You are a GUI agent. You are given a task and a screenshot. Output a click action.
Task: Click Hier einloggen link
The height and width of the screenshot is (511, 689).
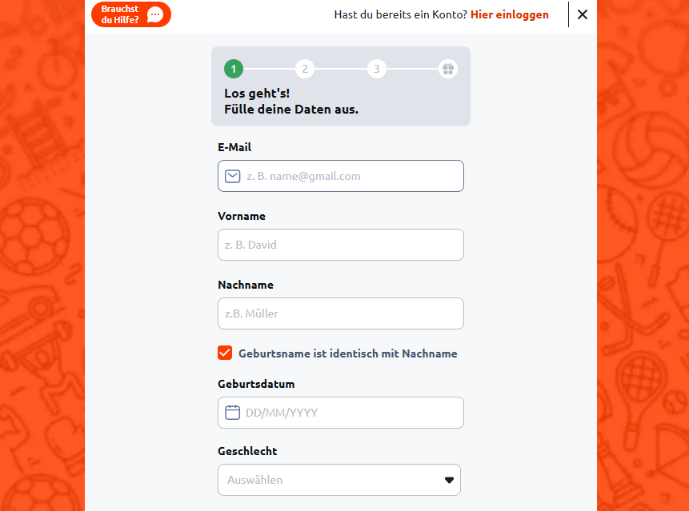coord(509,14)
